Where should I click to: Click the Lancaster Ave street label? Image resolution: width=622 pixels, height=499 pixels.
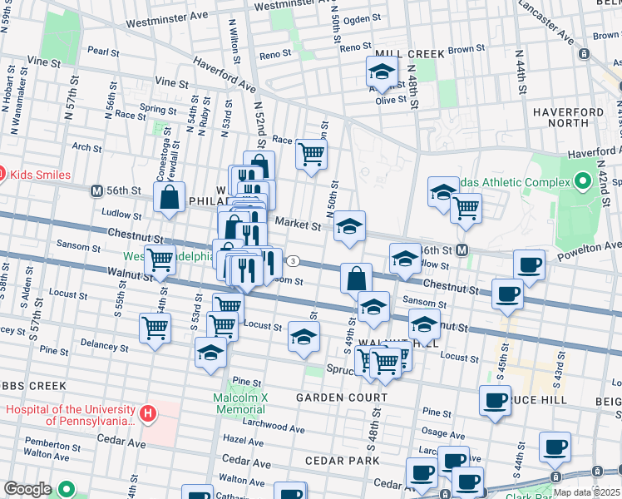547,22
